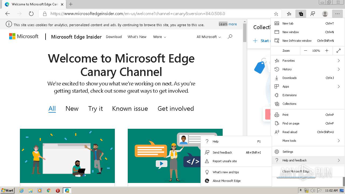This screenshot has width=345, height=194.
Task: Select Send feedback in the submenu
Action: click(x=236, y=153)
